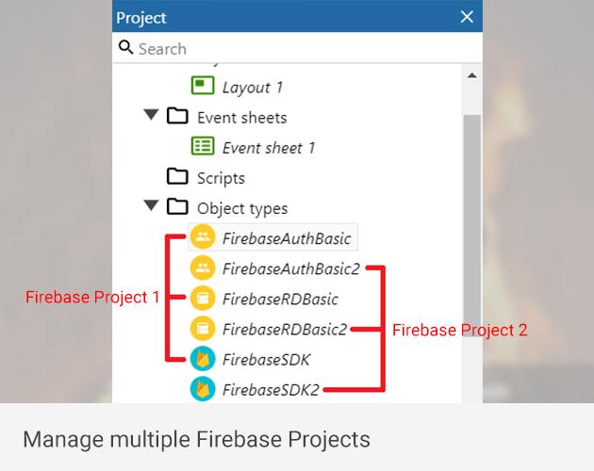
Task: Select the FirebaseSDK2 object type
Action: click(271, 389)
